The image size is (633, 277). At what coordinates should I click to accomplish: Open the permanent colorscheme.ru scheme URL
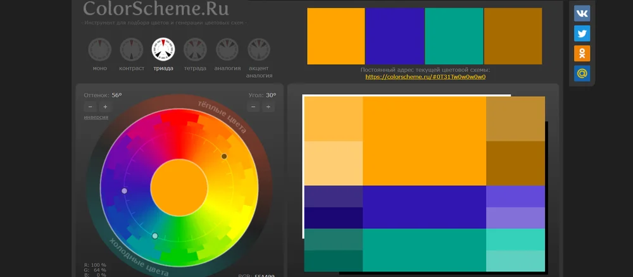point(425,77)
